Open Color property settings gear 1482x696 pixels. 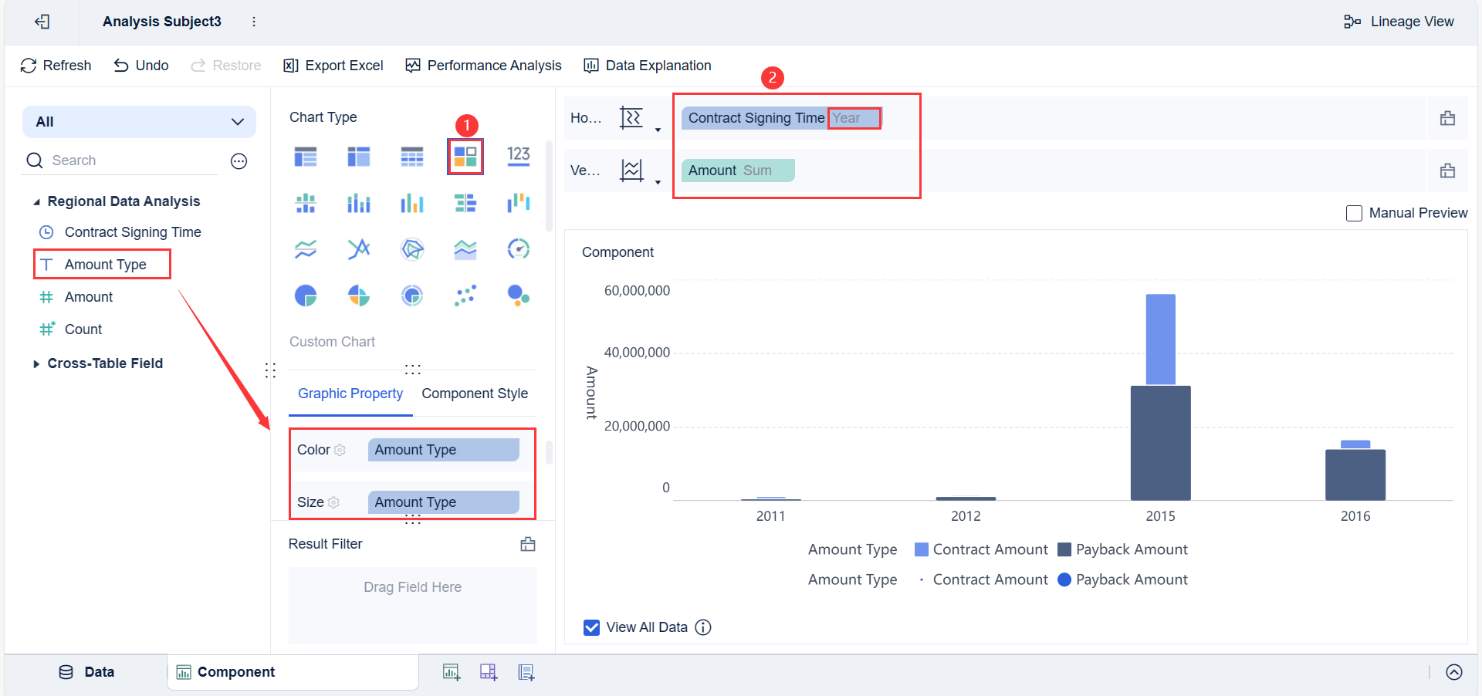coord(340,450)
